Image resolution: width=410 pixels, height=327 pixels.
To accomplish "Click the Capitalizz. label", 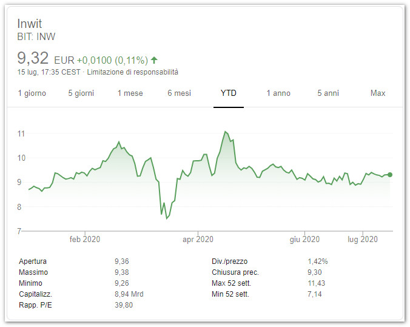I will pyautogui.click(x=36, y=294).
